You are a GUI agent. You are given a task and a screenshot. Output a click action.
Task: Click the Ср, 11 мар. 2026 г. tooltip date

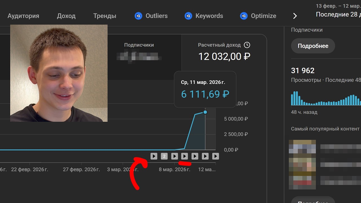coord(203,83)
